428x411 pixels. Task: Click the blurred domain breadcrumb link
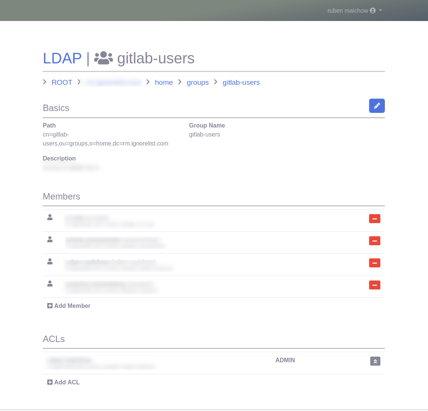[x=114, y=82]
